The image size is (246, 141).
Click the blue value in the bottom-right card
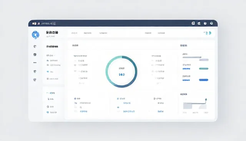[x=161, y=111]
